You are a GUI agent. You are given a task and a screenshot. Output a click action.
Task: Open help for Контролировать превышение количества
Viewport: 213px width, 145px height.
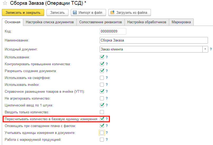(x=107, y=64)
